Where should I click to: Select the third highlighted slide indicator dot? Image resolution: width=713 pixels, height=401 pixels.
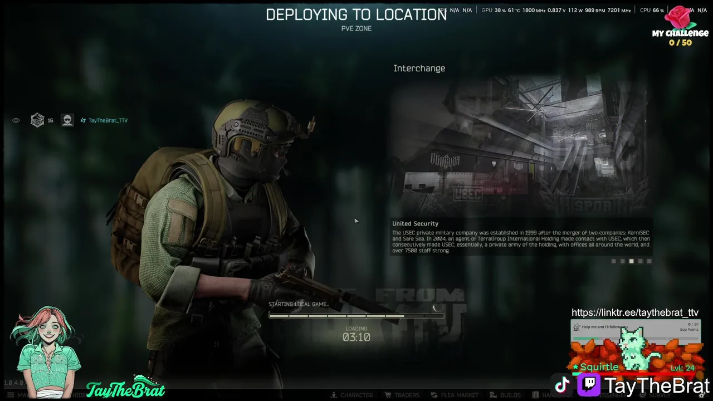631,261
